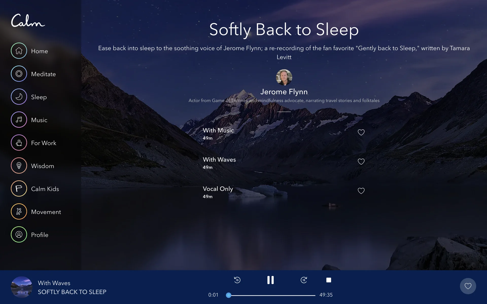
Task: Pause the playing track
Action: [x=270, y=280]
